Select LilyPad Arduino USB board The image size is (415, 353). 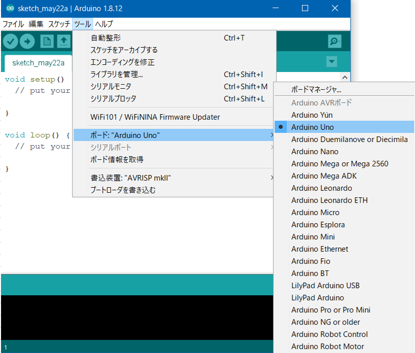pyautogui.click(x=326, y=285)
